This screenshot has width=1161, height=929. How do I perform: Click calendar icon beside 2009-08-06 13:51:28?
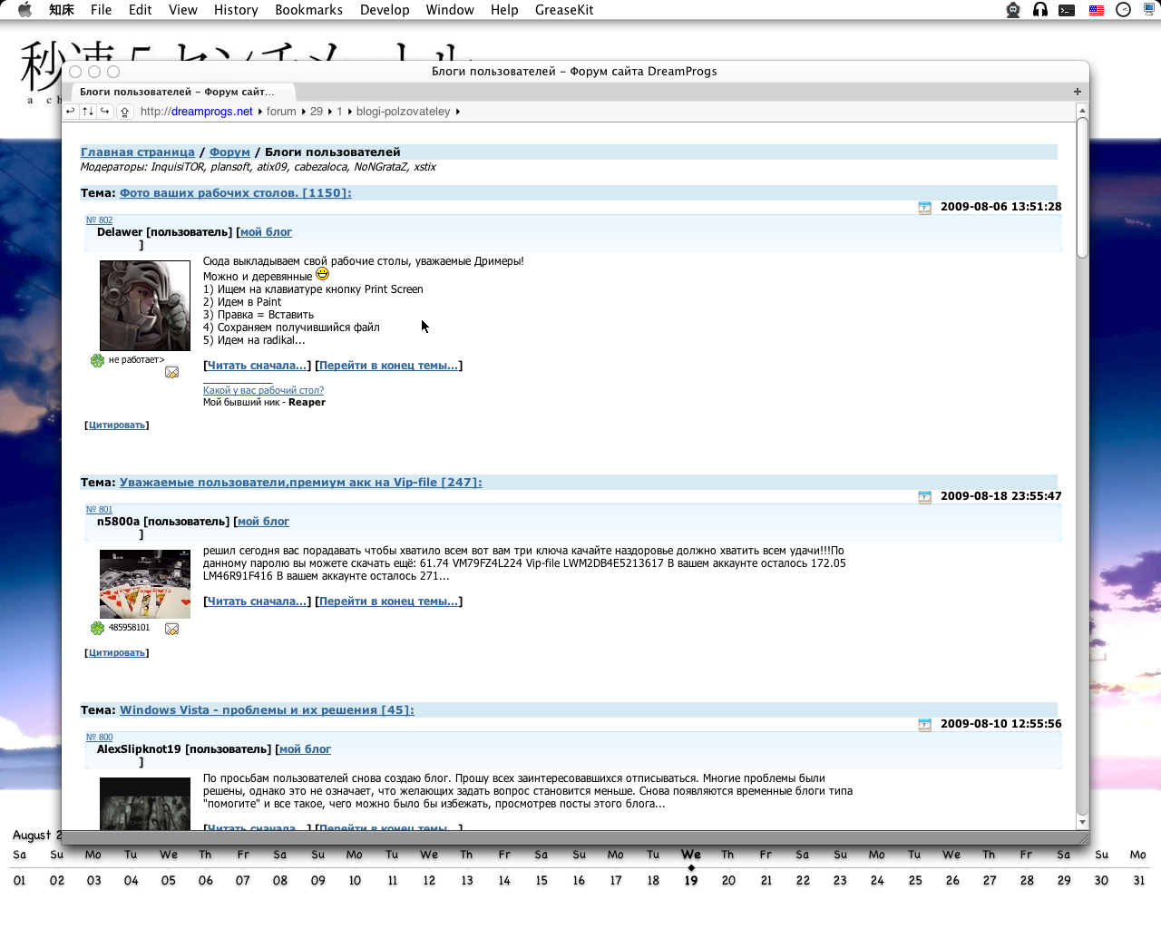click(x=924, y=208)
